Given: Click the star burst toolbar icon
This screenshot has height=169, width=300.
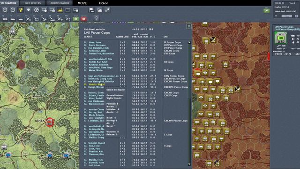Looking at the screenshot, I should tap(107, 10).
